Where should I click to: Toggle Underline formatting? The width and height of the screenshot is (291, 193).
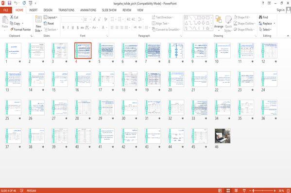pyautogui.click(x=73, y=28)
